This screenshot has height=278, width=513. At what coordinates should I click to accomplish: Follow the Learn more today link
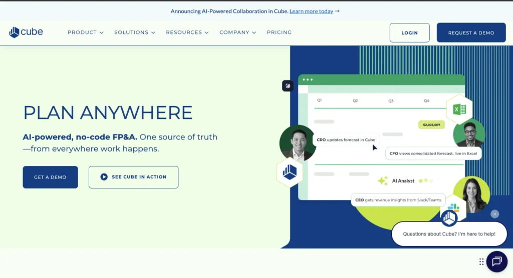pos(311,11)
